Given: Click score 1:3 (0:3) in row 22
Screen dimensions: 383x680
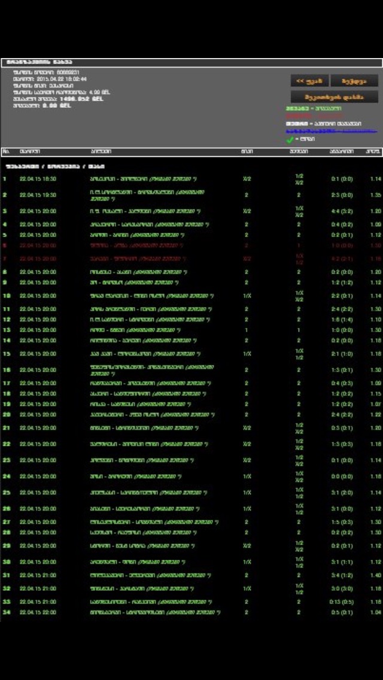Looking at the screenshot, I should [x=342, y=445].
